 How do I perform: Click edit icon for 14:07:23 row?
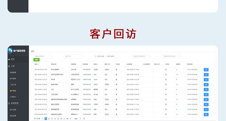206,74
